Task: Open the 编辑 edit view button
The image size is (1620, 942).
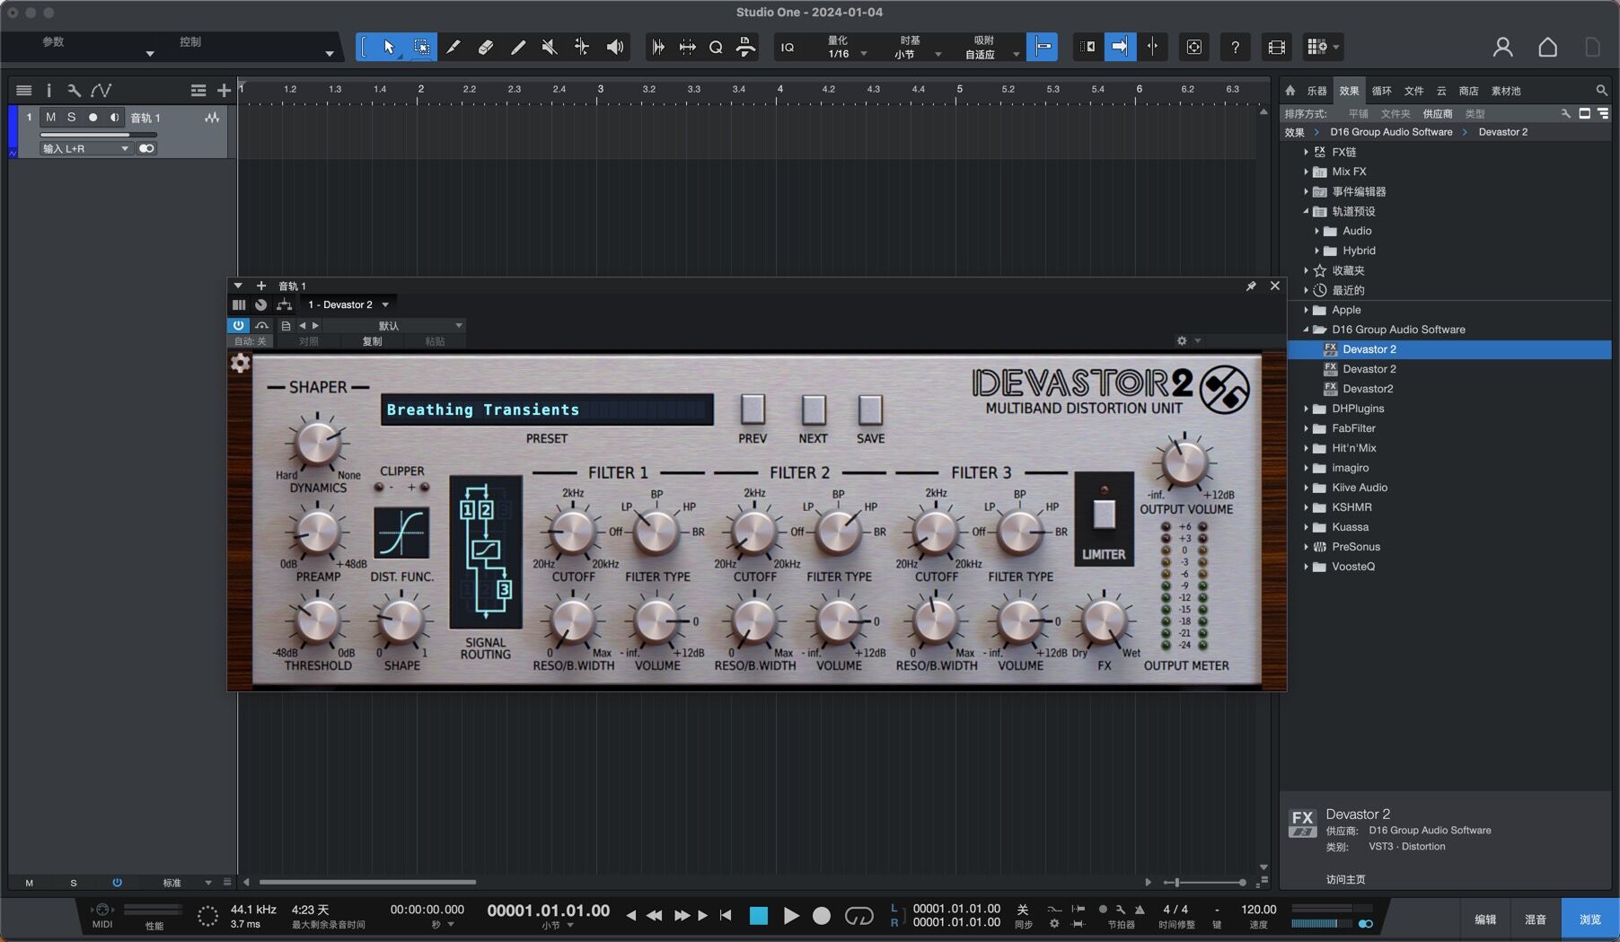Action: 1485,920
